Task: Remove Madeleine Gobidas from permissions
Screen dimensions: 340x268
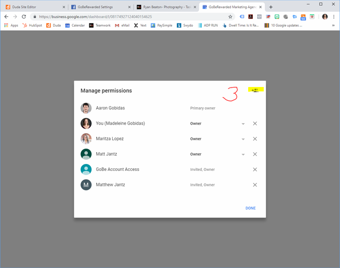Action: click(255, 124)
